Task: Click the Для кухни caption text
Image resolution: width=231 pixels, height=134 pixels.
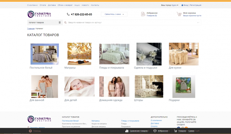Action: (x=175, y=68)
